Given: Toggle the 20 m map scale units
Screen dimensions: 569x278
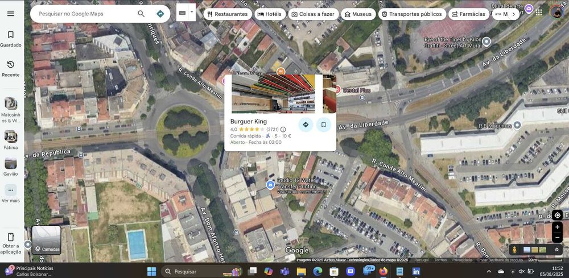Looking at the screenshot, I should point(546,260).
